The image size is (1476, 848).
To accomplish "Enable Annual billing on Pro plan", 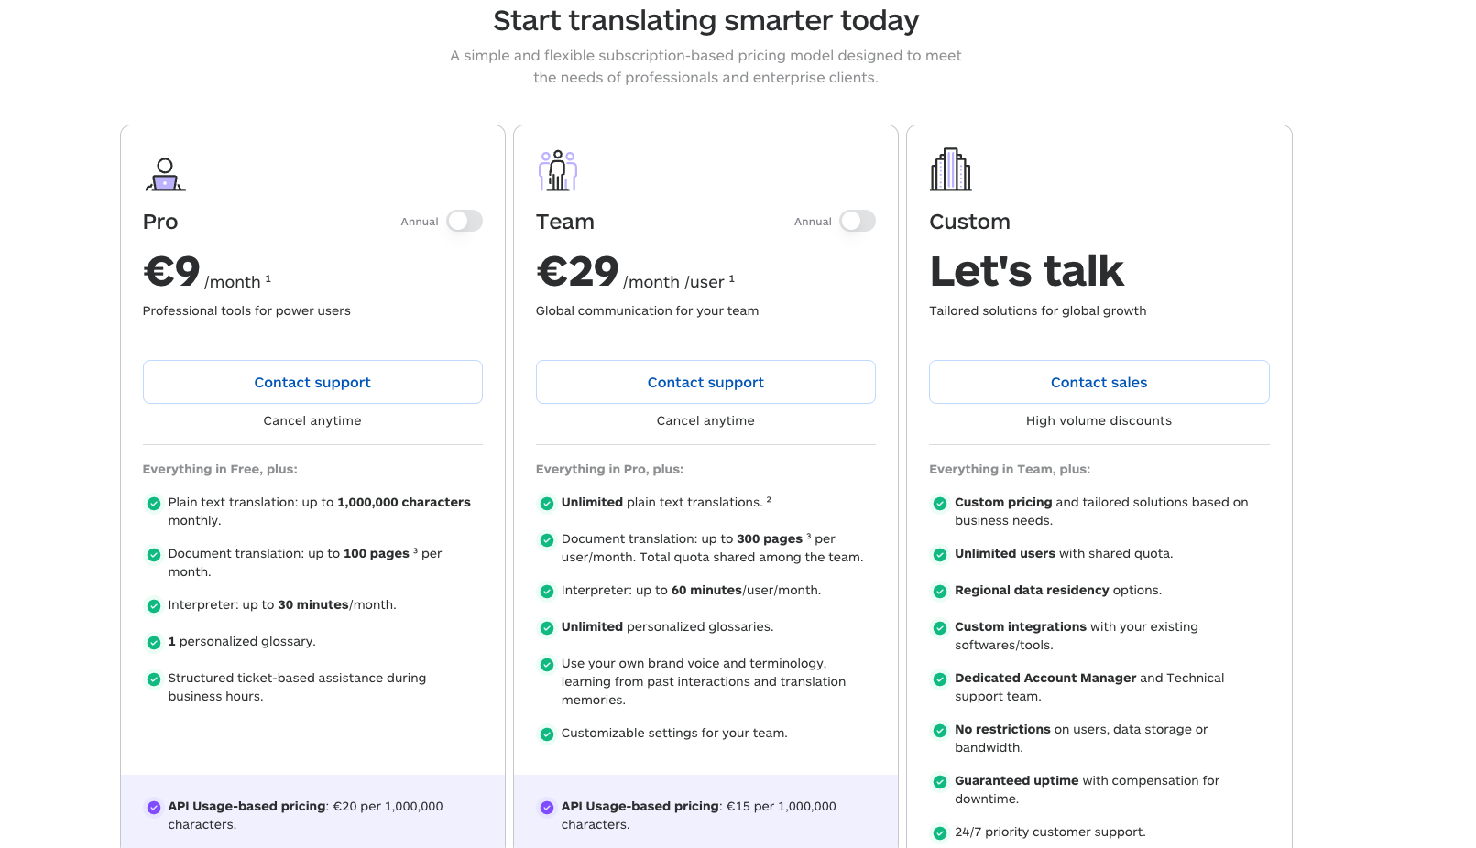I will tap(465, 222).
